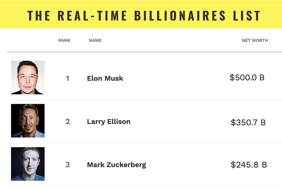Click the rank number 1
The image size is (282, 189).
(x=67, y=78)
